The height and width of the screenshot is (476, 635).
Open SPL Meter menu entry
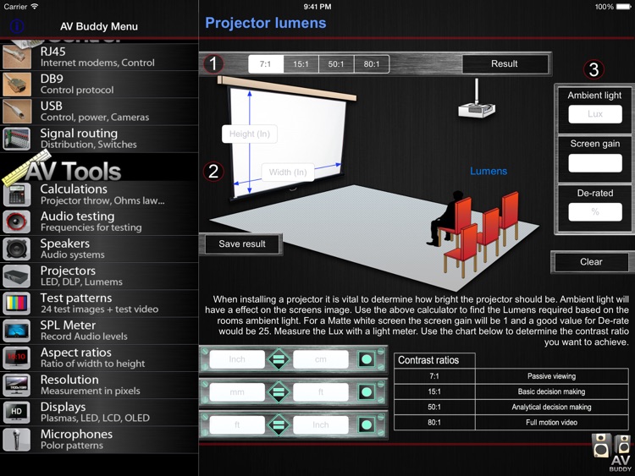99,331
